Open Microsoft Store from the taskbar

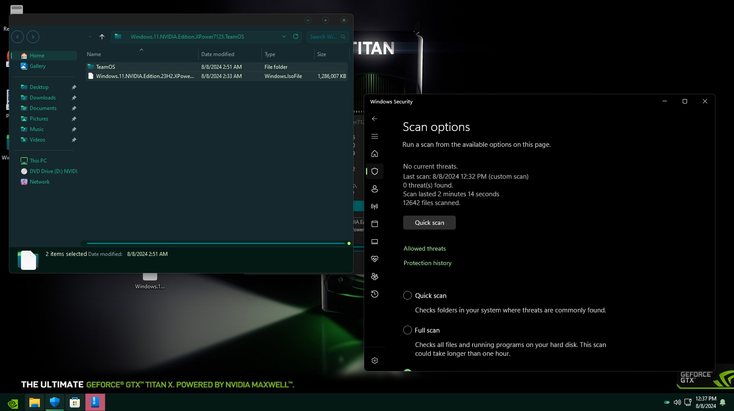click(x=75, y=402)
